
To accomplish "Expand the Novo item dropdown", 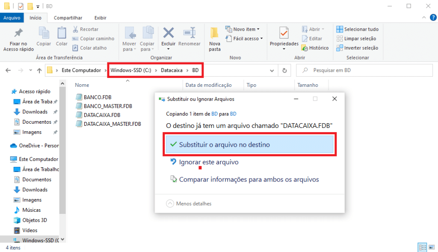I will (244, 29).
